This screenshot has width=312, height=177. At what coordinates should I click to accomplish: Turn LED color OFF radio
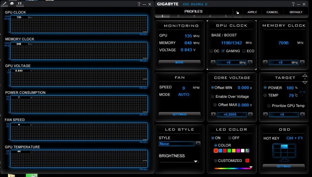click(x=230, y=138)
